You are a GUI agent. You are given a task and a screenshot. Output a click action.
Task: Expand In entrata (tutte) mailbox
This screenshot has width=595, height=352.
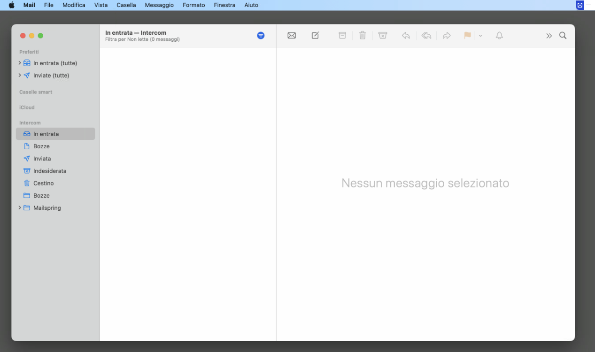20,63
